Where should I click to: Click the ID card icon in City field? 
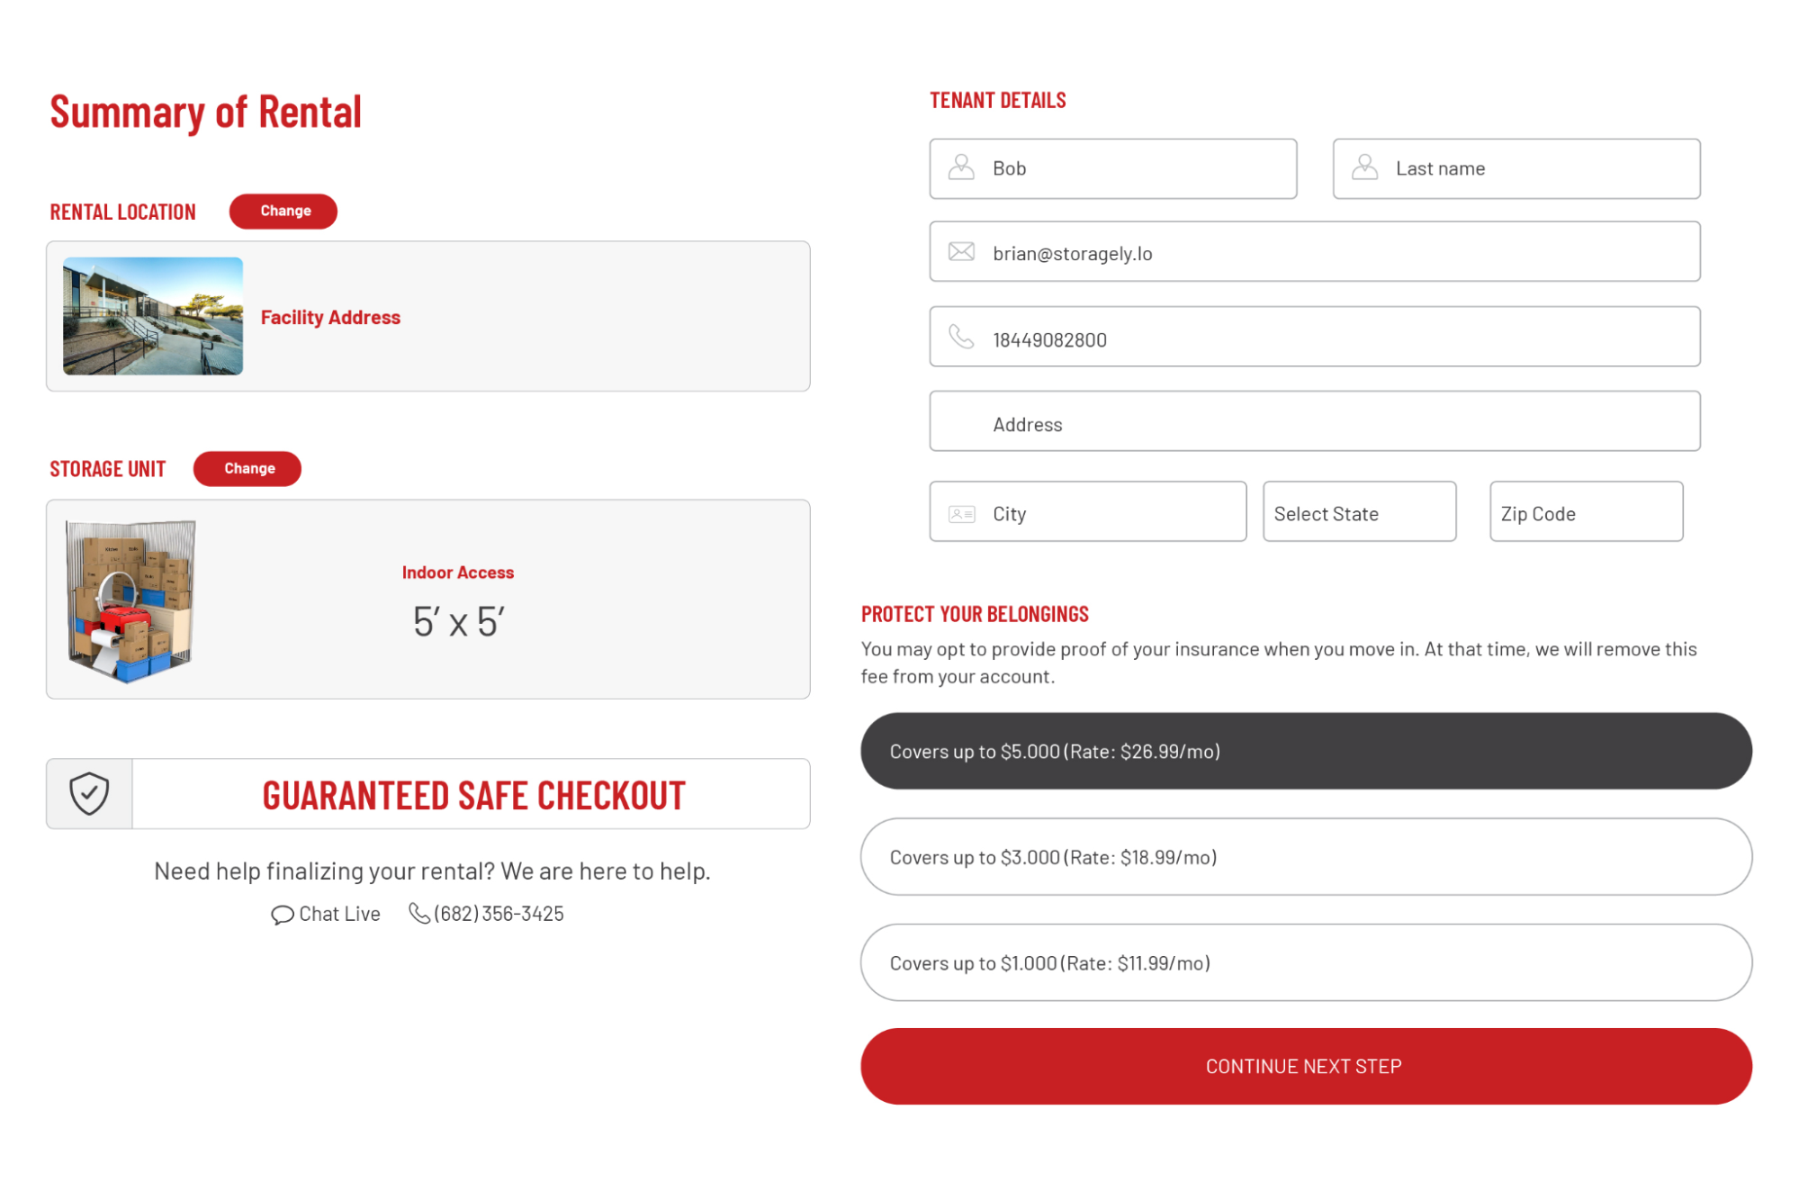click(961, 514)
